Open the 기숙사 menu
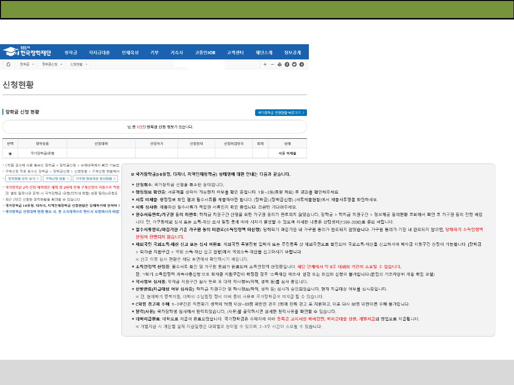The height and width of the screenshot is (385, 514). coord(177,52)
